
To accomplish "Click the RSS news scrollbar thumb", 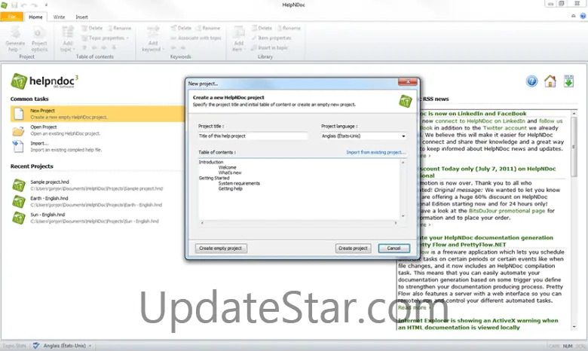I will coord(574,147).
